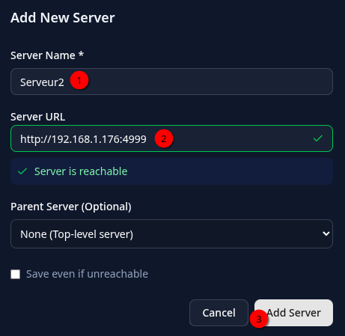Image resolution: width=345 pixels, height=336 pixels.
Task: Click the Parent Server (Optional) label
Action: pos(71,207)
